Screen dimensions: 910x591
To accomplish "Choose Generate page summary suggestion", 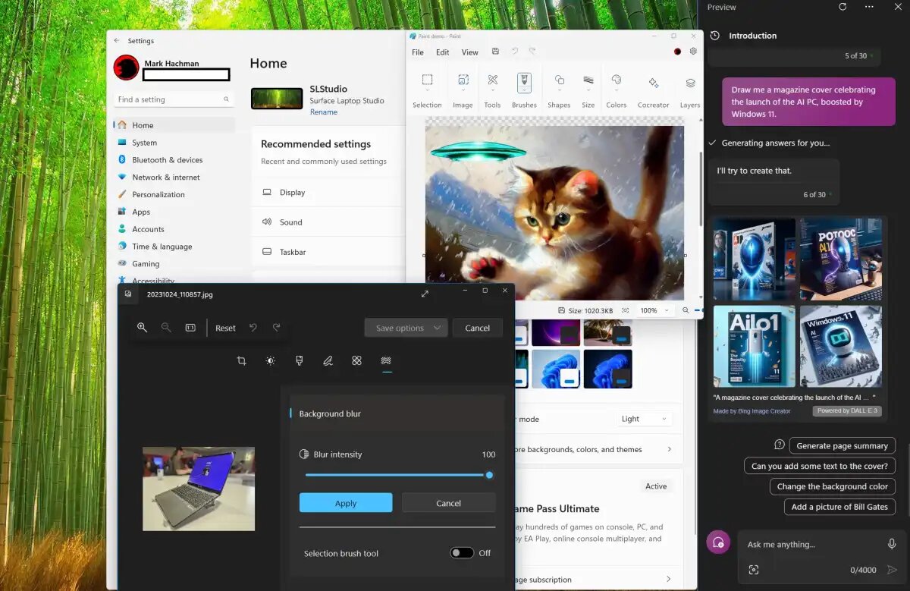I will [x=842, y=445].
